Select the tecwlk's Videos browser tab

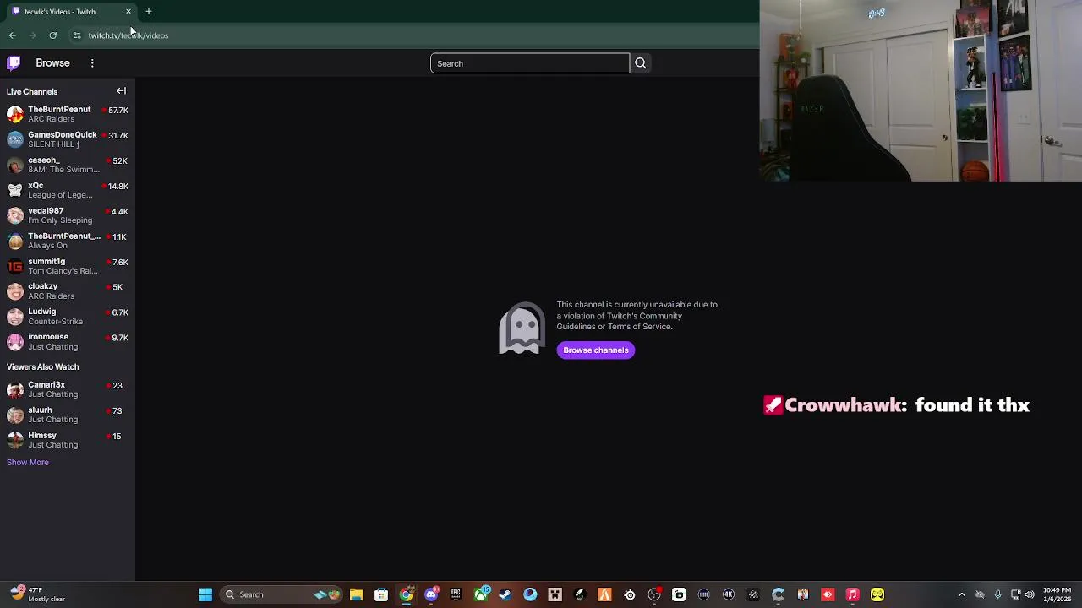pyautogui.click(x=71, y=12)
